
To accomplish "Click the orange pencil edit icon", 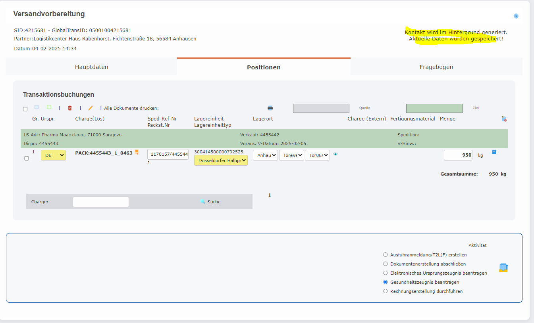I will tap(91, 108).
